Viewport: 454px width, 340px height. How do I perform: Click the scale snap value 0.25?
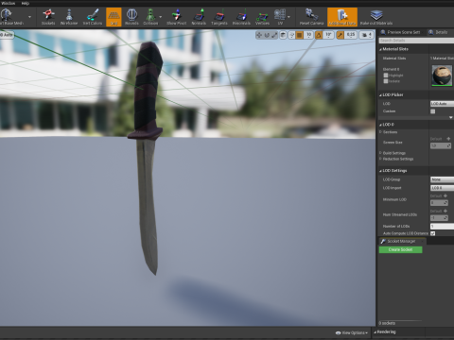(351, 35)
